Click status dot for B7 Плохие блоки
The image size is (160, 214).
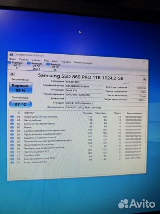point(12,141)
